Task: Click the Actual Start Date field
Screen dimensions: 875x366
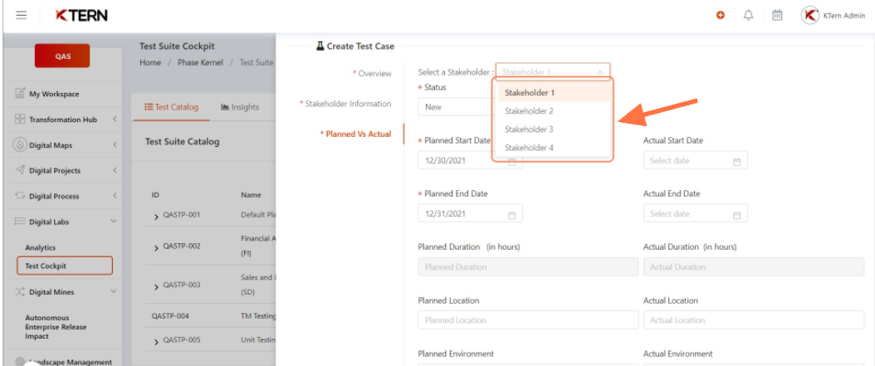Action: [696, 161]
